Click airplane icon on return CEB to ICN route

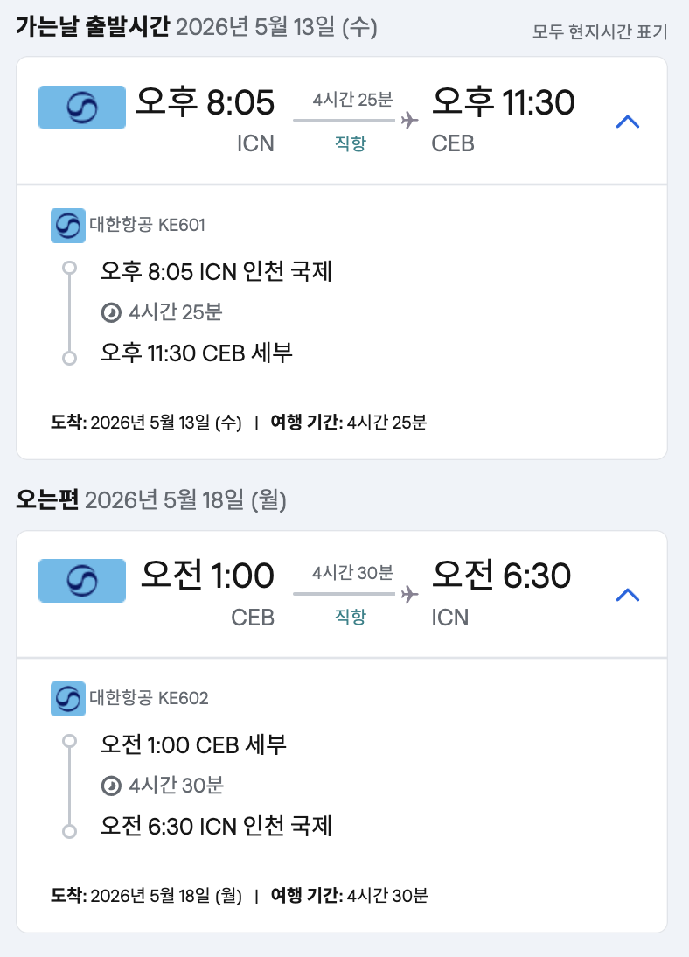pos(409,594)
